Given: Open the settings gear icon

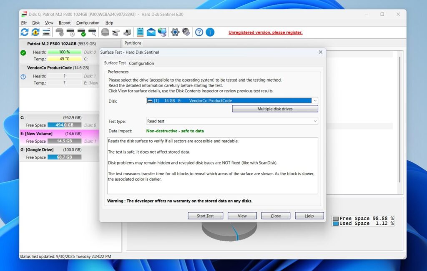Looking at the screenshot, I should point(176,32).
